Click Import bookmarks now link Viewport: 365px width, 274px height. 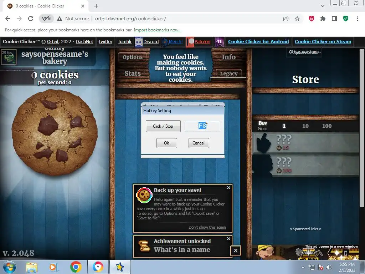[x=158, y=30]
